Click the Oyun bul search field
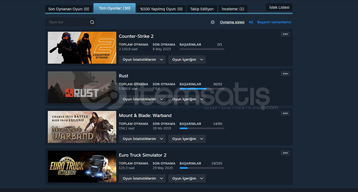The height and width of the screenshot is (192, 358). point(70,22)
